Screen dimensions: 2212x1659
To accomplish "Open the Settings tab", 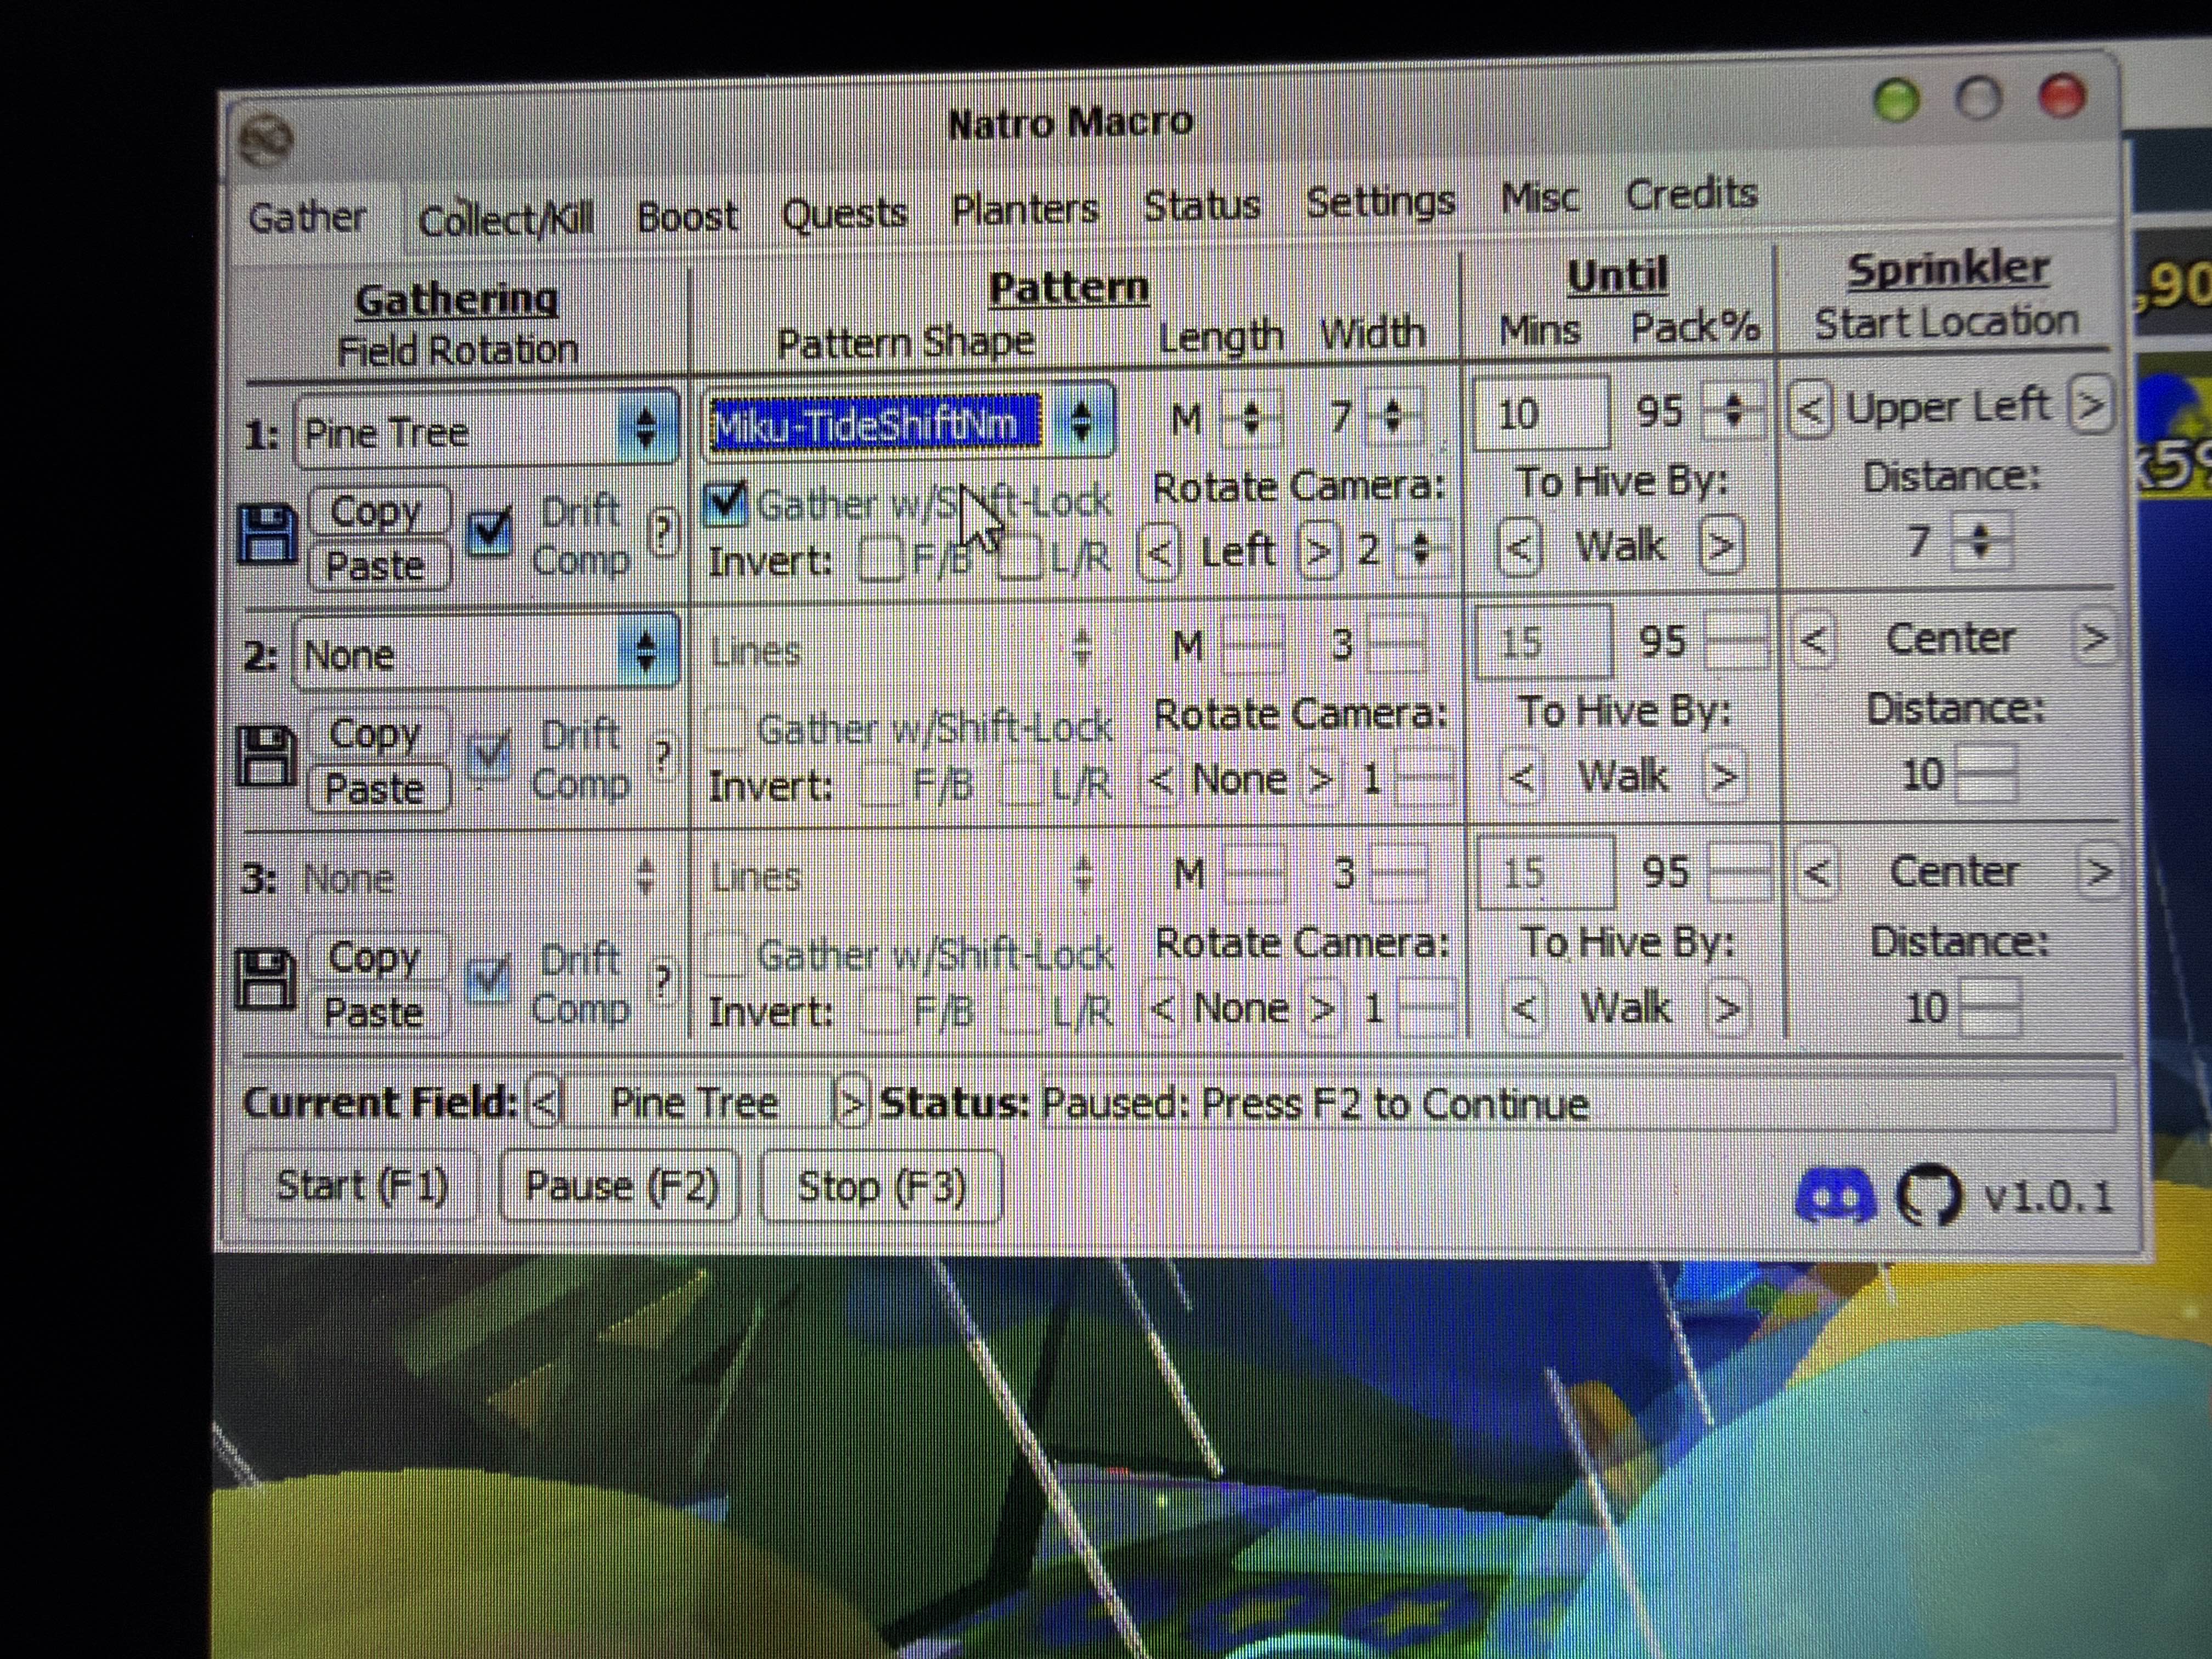I will (1380, 203).
